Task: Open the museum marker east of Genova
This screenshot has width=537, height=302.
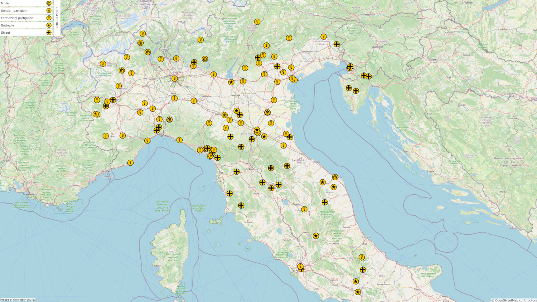Action: 169,120
